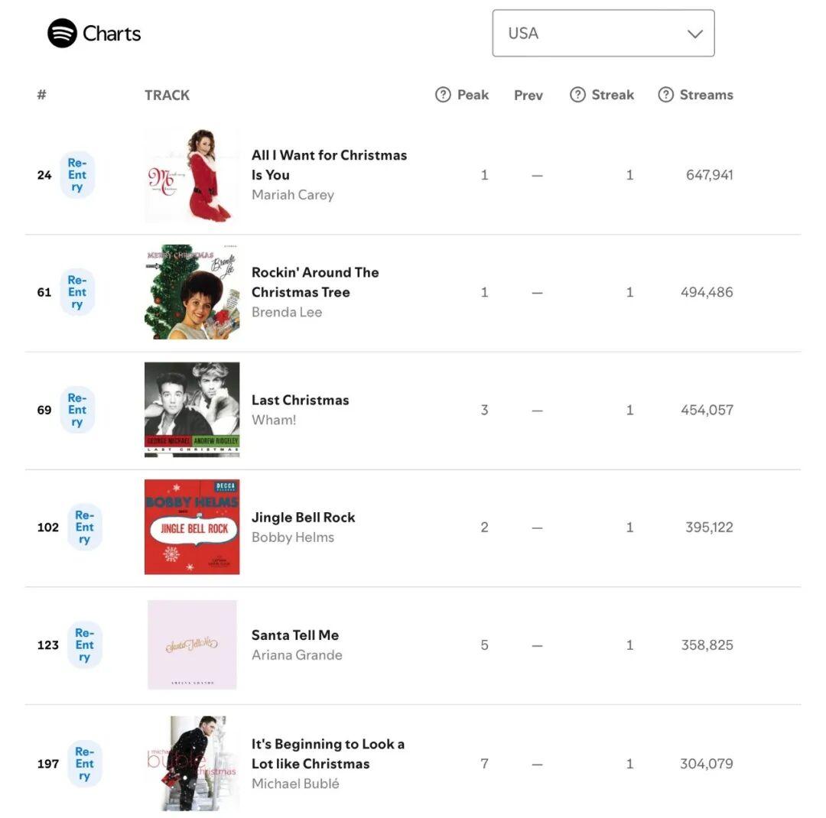Click Re-Entry badge for Mariah Carey track
826x818 pixels.
point(77,175)
